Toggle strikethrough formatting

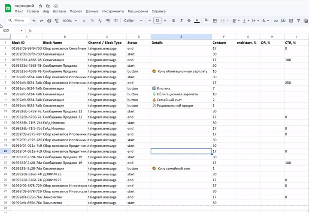(x=189, y=21)
